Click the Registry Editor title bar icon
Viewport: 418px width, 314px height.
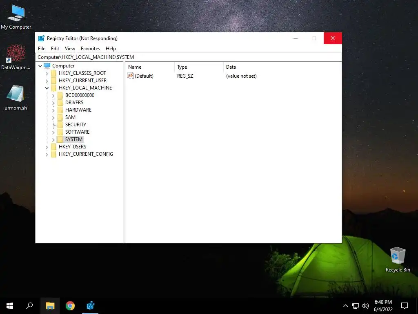(41, 38)
